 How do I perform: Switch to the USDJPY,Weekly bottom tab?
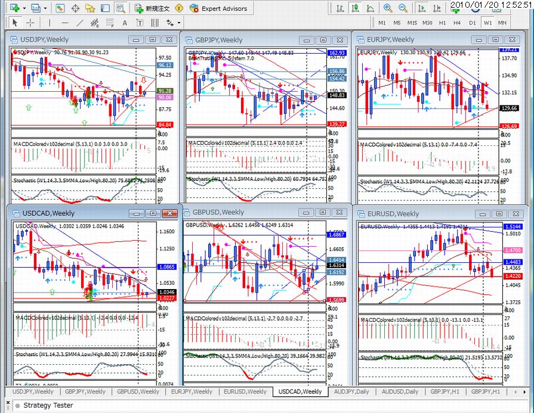coord(33,392)
